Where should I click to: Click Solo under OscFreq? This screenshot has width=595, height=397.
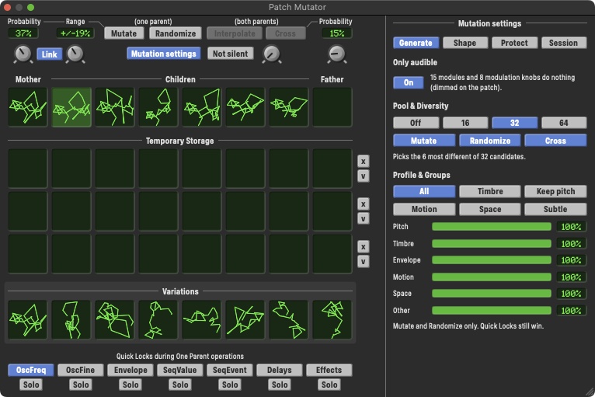pyautogui.click(x=31, y=385)
